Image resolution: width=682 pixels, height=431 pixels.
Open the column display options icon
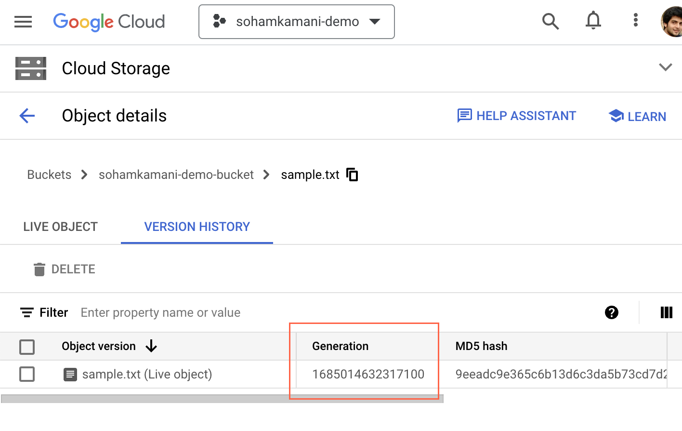click(666, 312)
